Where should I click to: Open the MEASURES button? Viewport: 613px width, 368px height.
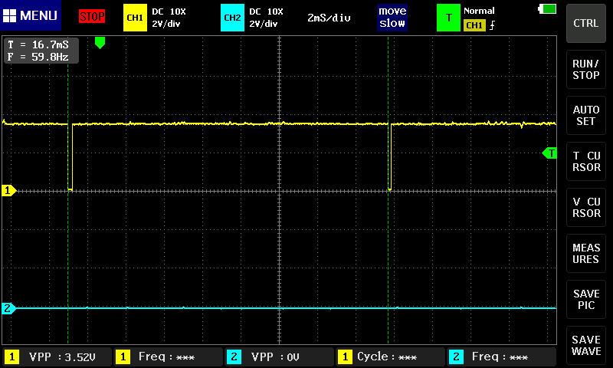(586, 254)
